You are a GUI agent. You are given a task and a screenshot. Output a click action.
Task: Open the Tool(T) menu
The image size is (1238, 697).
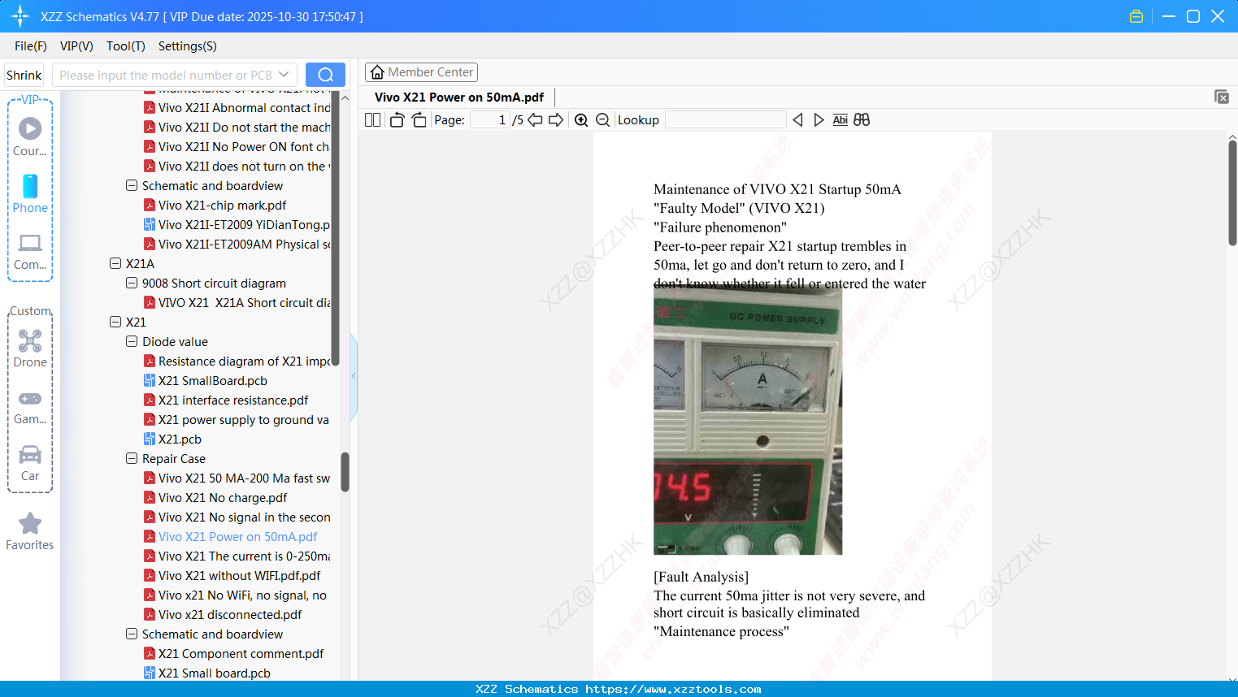126,46
